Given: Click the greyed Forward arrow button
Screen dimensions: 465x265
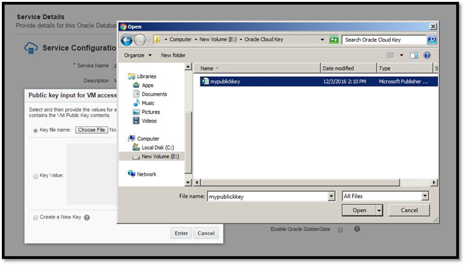Looking at the screenshot, I should 139,40.
